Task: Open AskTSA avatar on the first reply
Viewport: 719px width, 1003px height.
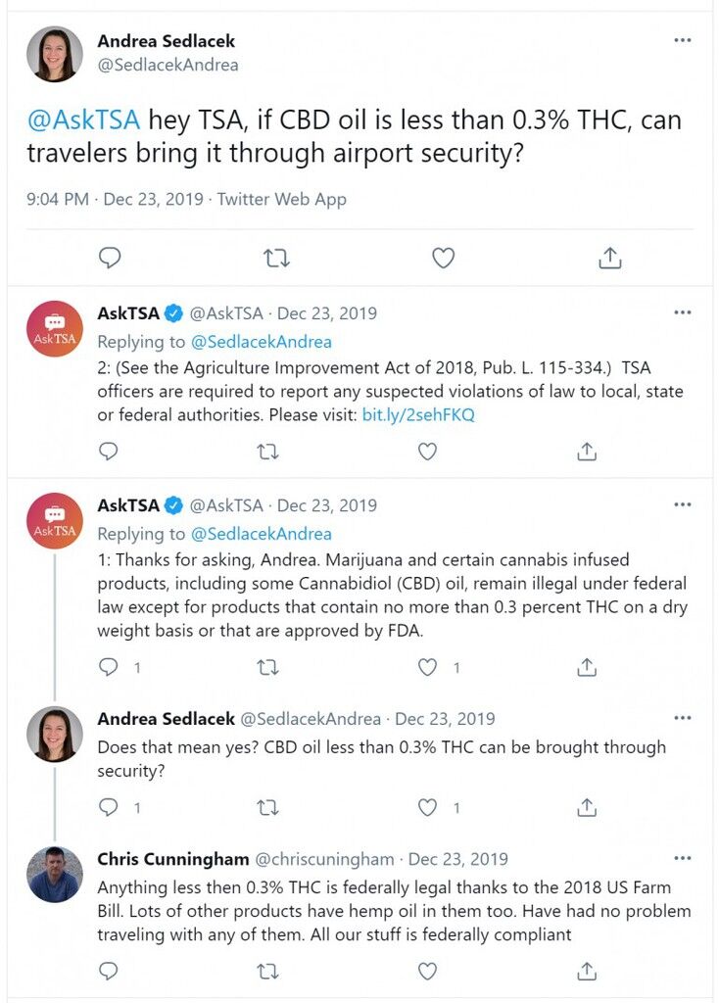Action: click(55, 328)
